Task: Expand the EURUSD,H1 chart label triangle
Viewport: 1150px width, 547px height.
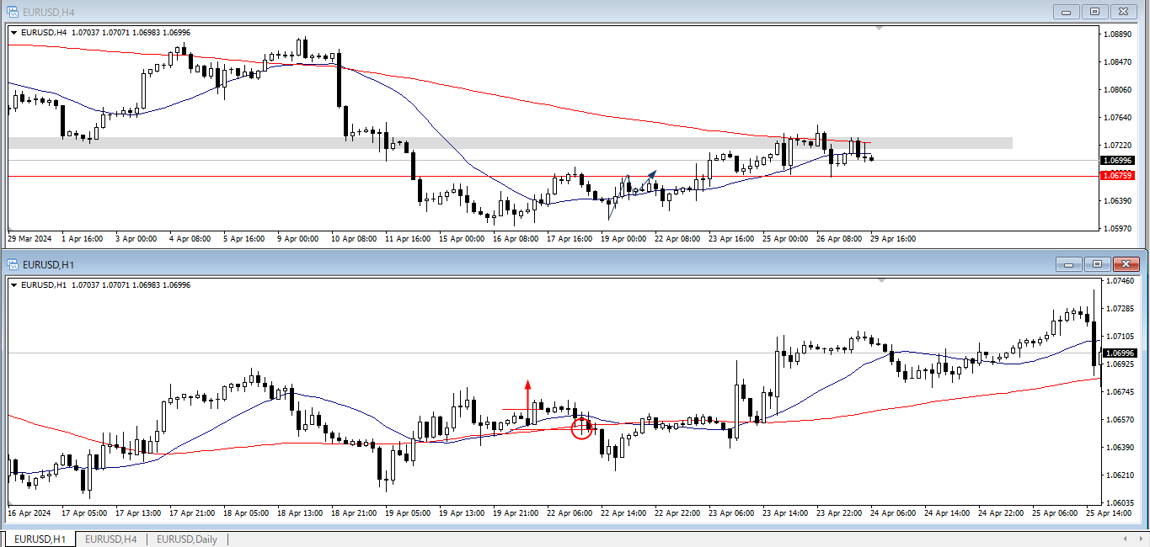Action: 13,285
